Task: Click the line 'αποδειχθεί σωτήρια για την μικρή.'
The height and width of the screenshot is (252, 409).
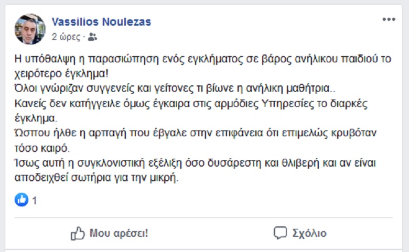Action: [x=96, y=178]
